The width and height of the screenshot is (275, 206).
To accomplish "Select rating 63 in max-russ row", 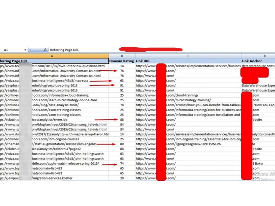I will pos(122,80).
